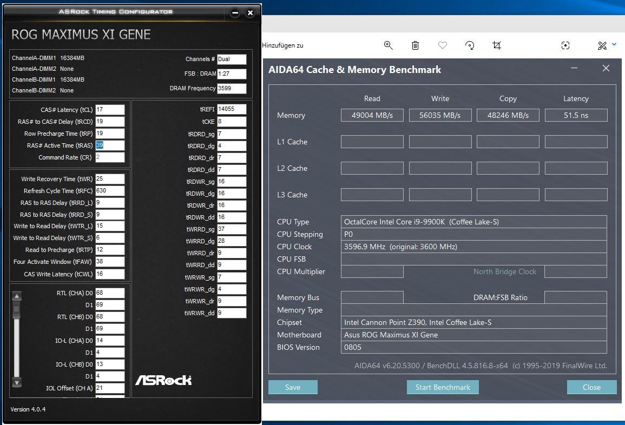
Task: Click the Chipset value field
Action: tap(474, 323)
